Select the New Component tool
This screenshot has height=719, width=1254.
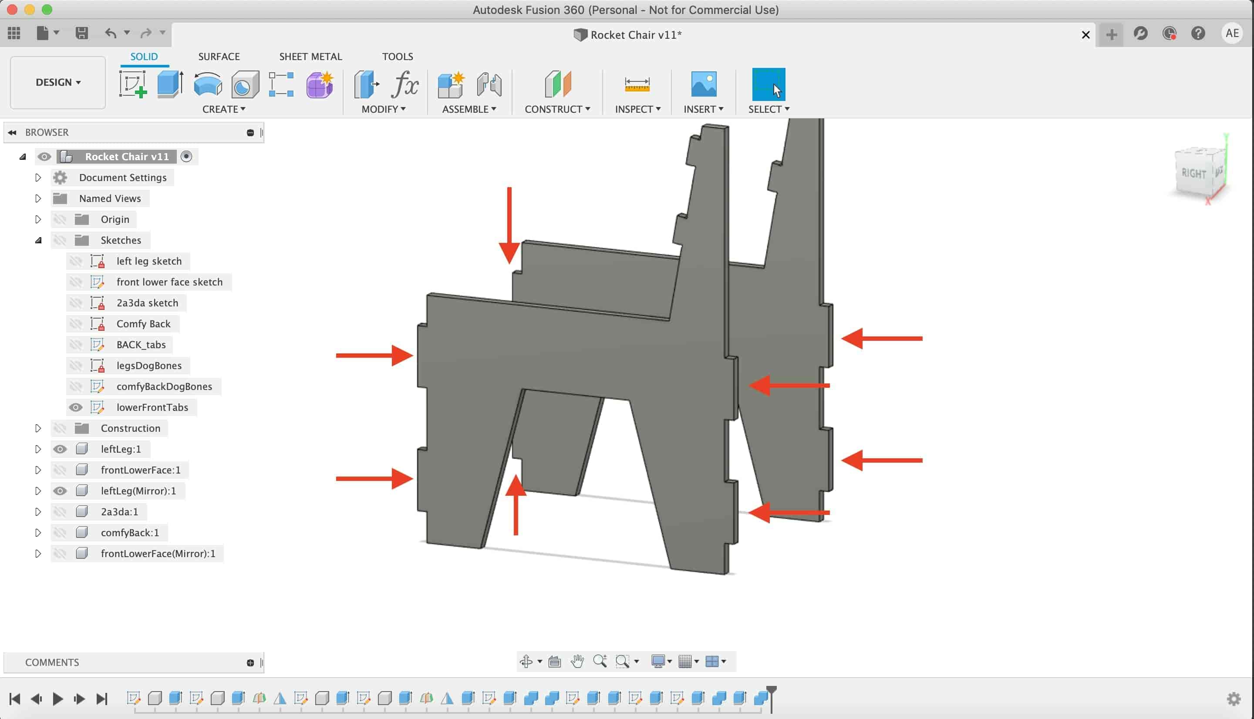pyautogui.click(x=451, y=84)
